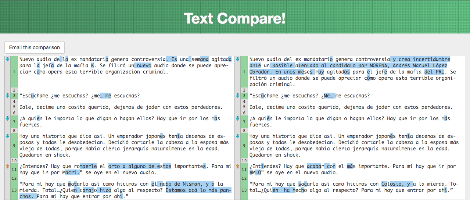Select line number 13 in left pane
This screenshot has width=470, height=200.
click(14, 190)
